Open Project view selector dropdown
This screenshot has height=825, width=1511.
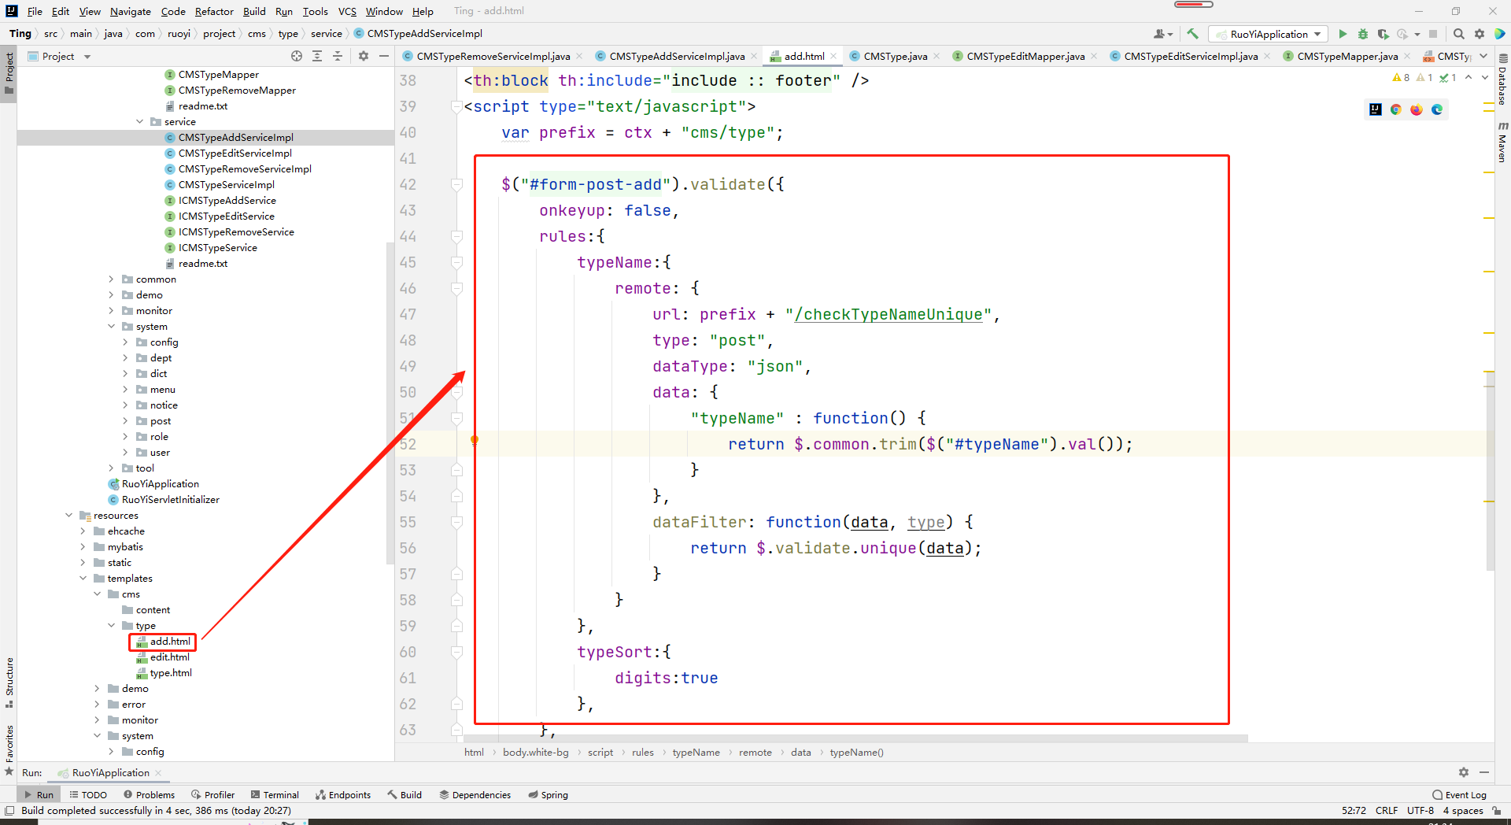coord(59,56)
